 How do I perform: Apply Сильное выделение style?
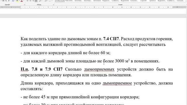pyautogui.click(x=134, y=1)
